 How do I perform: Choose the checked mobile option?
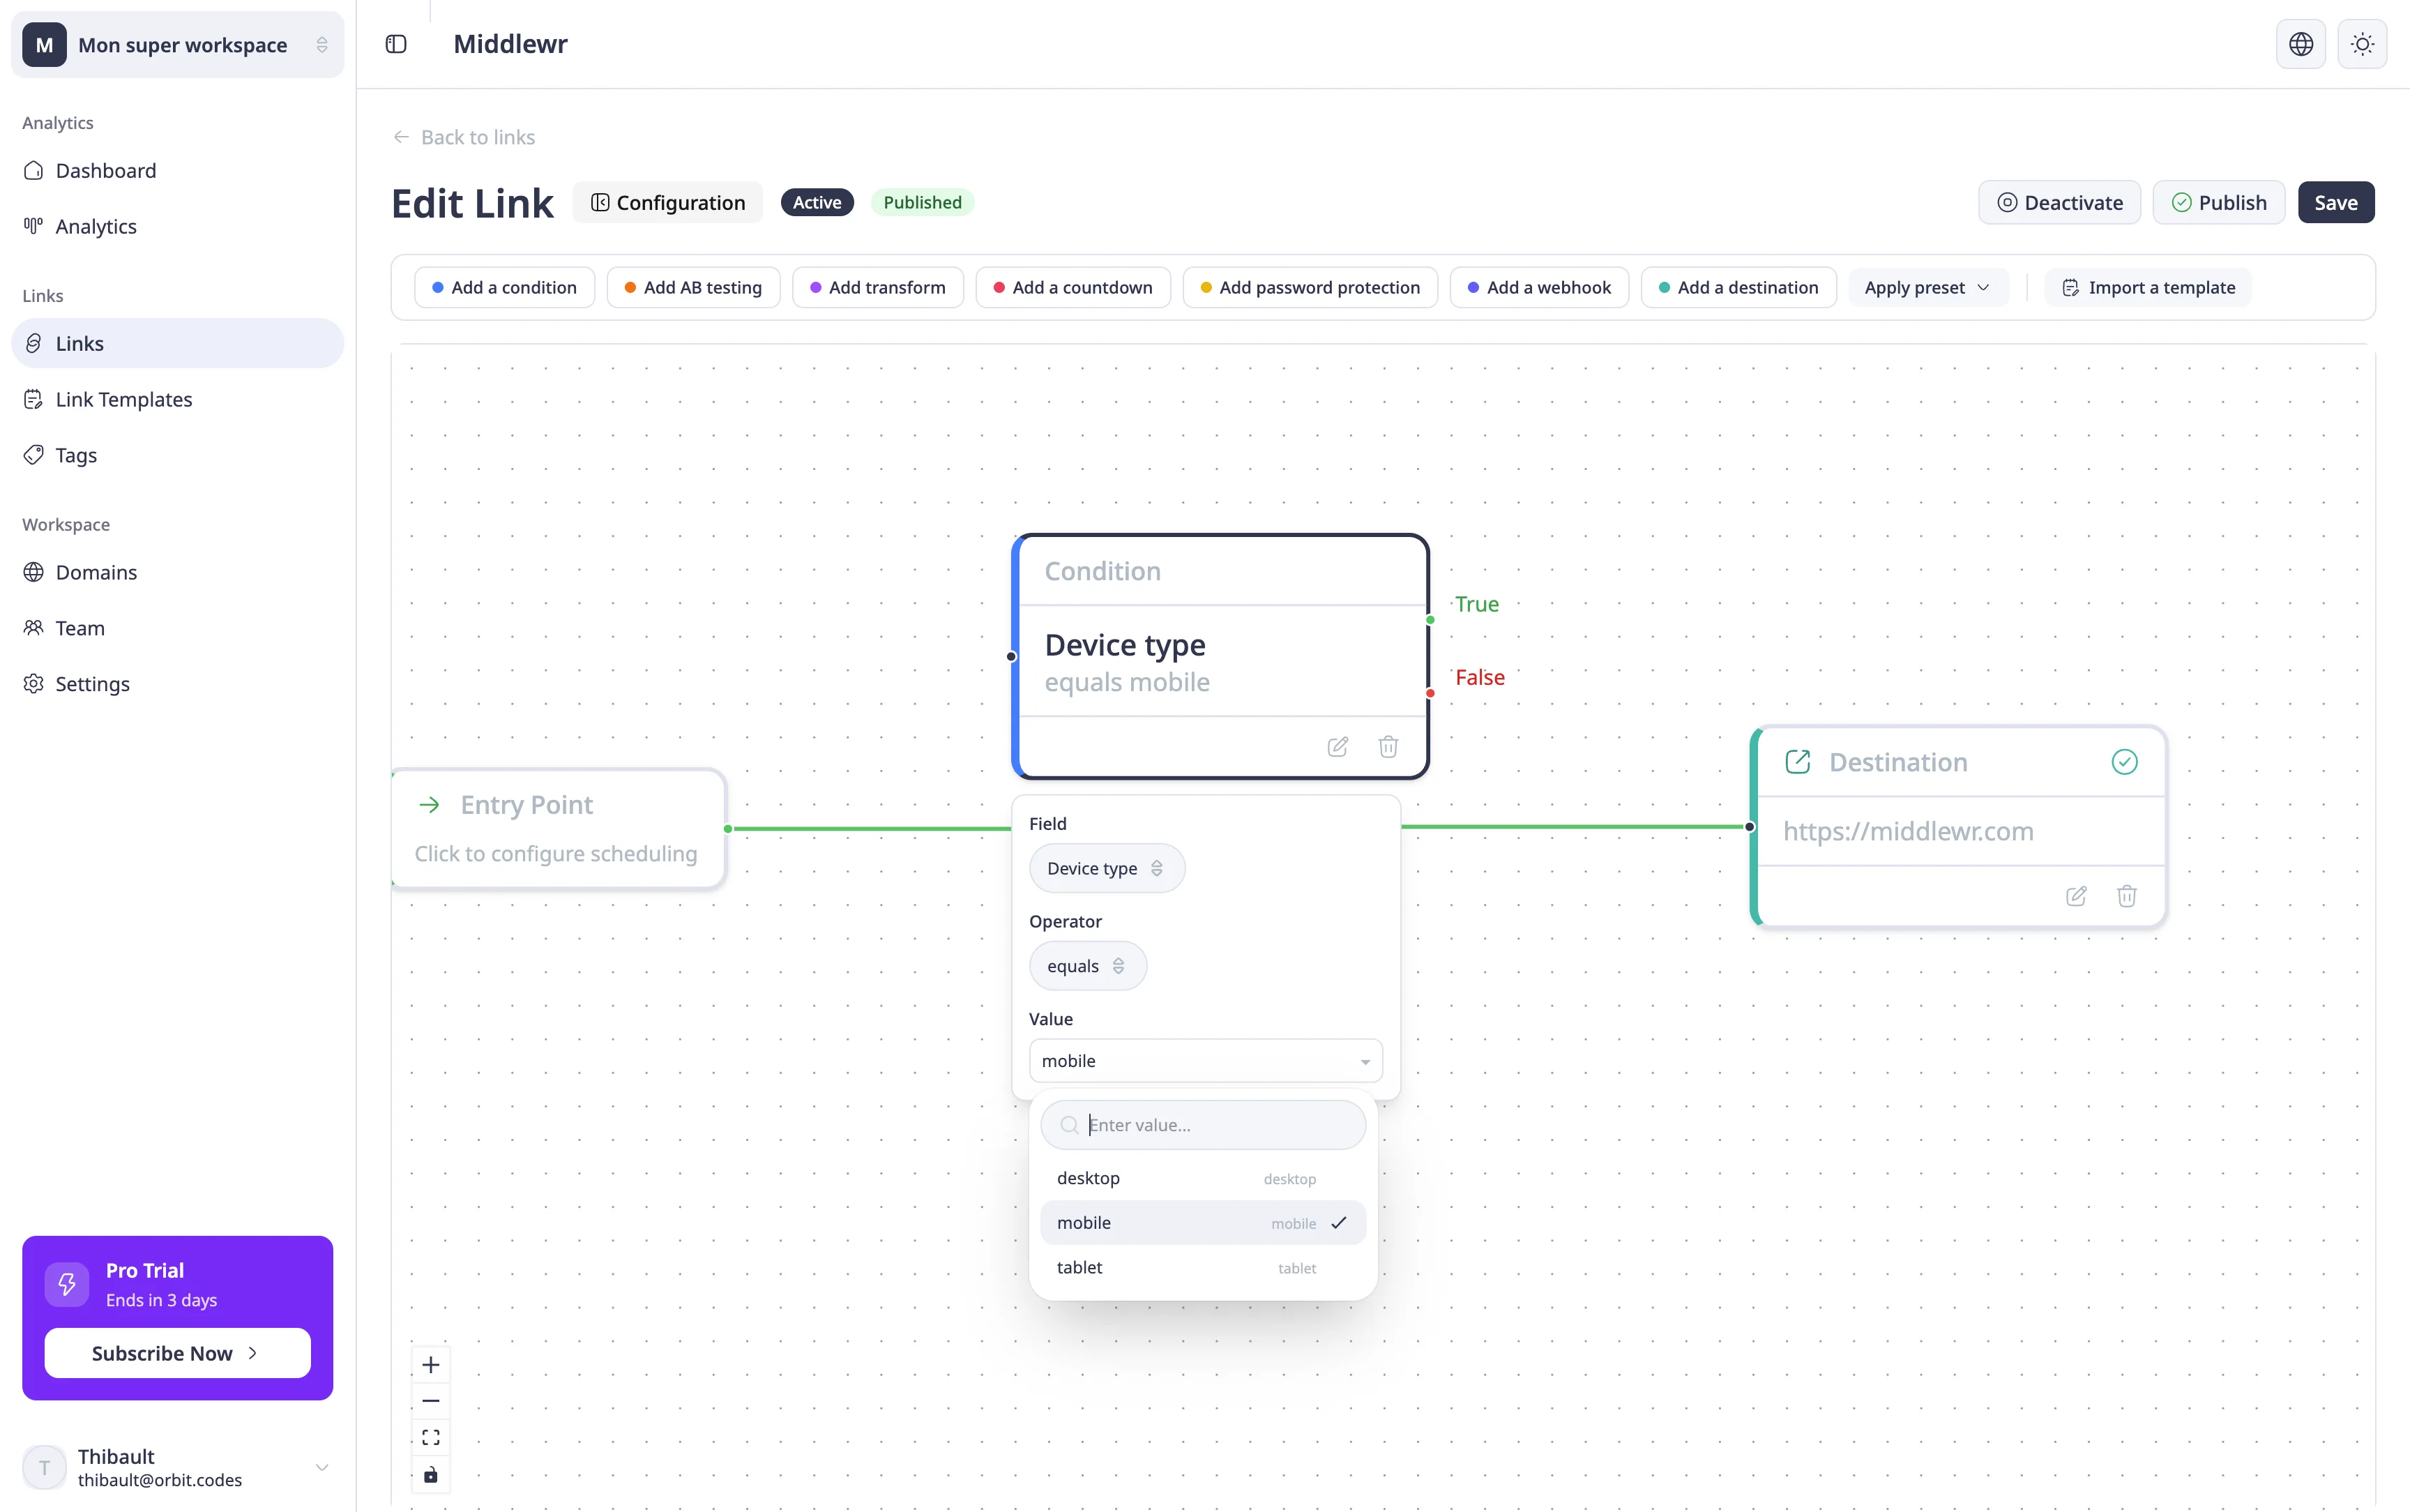1202,1223
